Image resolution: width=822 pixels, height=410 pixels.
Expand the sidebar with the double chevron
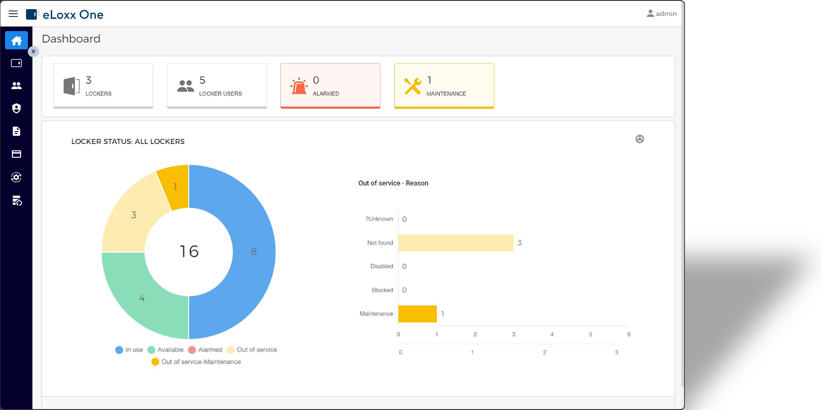33,52
